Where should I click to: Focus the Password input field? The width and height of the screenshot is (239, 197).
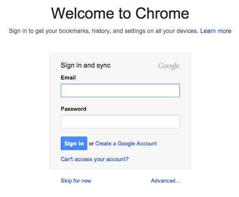pos(120,122)
